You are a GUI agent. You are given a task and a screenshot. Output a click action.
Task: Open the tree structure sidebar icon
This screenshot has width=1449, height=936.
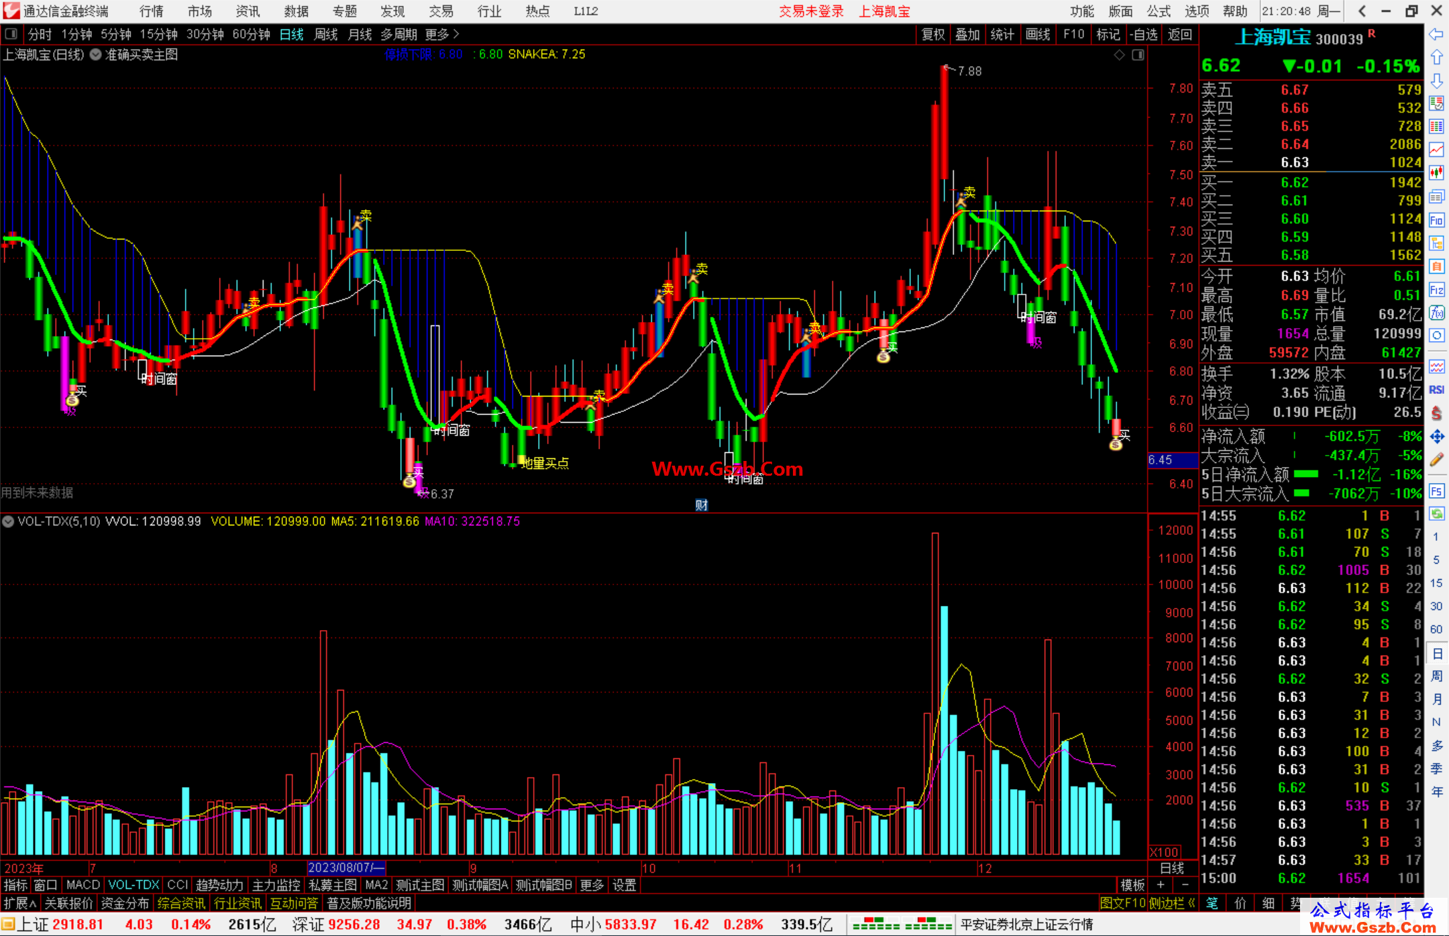point(1436,243)
